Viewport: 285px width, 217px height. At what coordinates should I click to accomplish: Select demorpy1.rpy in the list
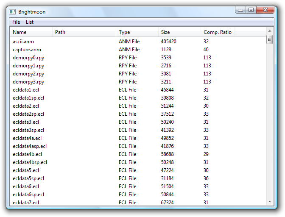pyautogui.click(x=28, y=66)
